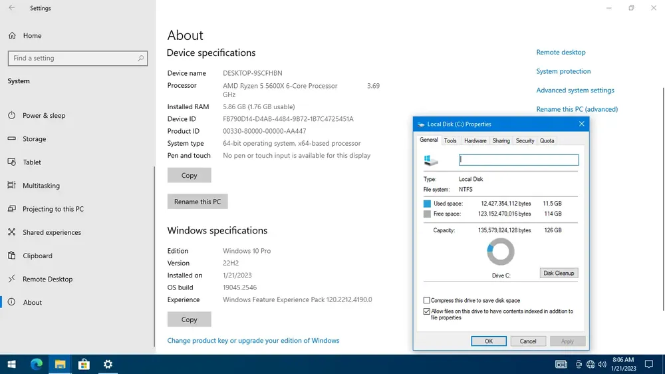
Task: Switch to the Security tab
Action: point(525,140)
